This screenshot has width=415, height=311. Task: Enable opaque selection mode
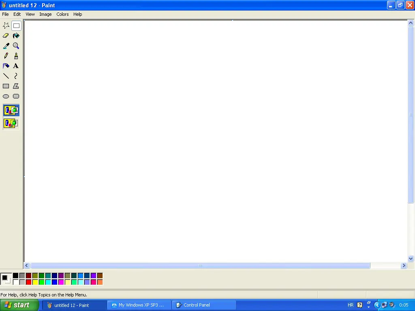click(11, 110)
